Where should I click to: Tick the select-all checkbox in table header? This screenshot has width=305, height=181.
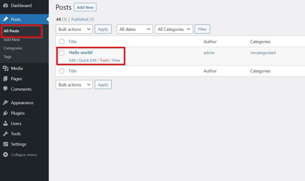(x=62, y=41)
